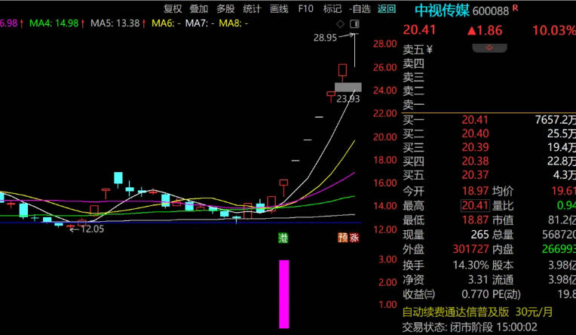The width and height of the screenshot is (576, 335).
Task: Open the 统计 statistics menu
Action: pyautogui.click(x=252, y=9)
